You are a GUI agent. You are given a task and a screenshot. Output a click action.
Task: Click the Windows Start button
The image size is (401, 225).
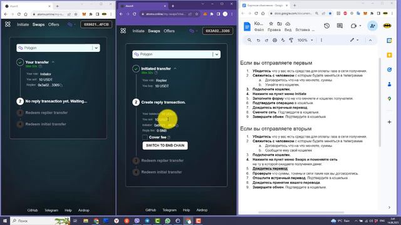4,221
